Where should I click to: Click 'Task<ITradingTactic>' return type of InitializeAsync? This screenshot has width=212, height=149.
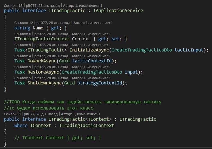coord(41,50)
